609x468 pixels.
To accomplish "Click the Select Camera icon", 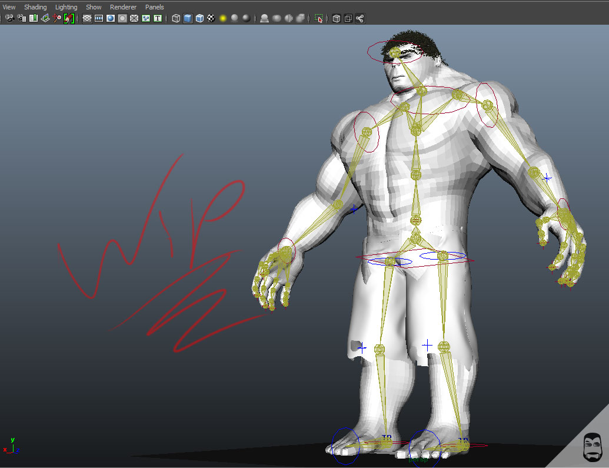I will pyautogui.click(x=10, y=18).
